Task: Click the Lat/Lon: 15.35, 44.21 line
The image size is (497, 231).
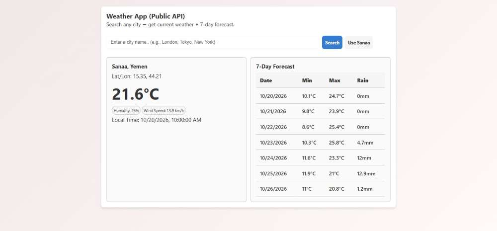Action: coord(137,77)
